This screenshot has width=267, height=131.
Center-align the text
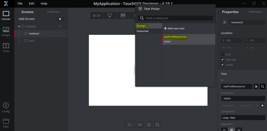coord(231,130)
